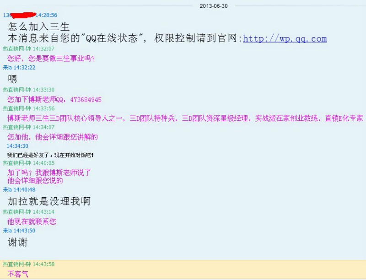Click the QQ number 473684945 message
The width and height of the screenshot is (366, 280).
54,99
